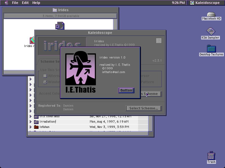Click the I.E.Thatis bowler hat logo
The image size is (225, 168).
[80, 72]
